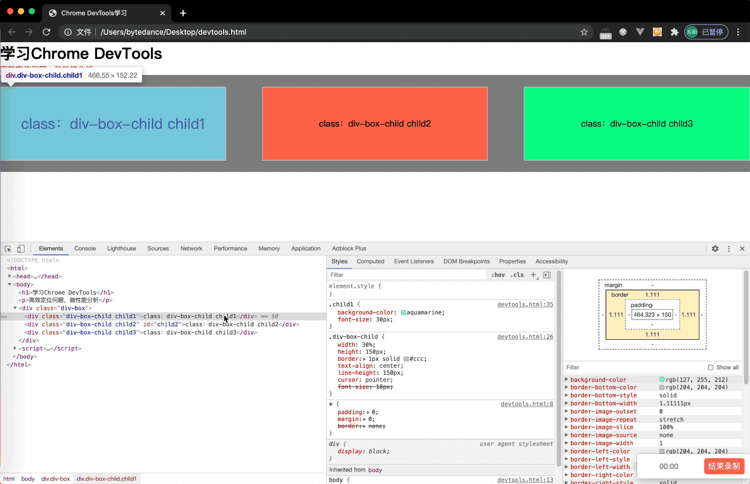View site information icon in address bar

pyautogui.click(x=68, y=32)
